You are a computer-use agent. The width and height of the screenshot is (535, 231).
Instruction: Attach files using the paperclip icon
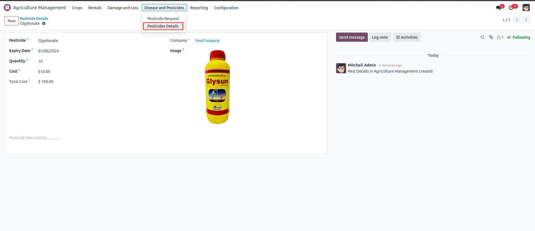[491, 37]
